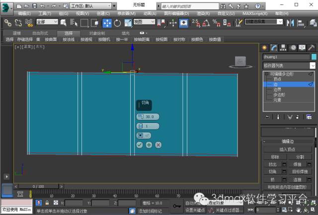Click the 插入顶点 button

(x=287, y=149)
